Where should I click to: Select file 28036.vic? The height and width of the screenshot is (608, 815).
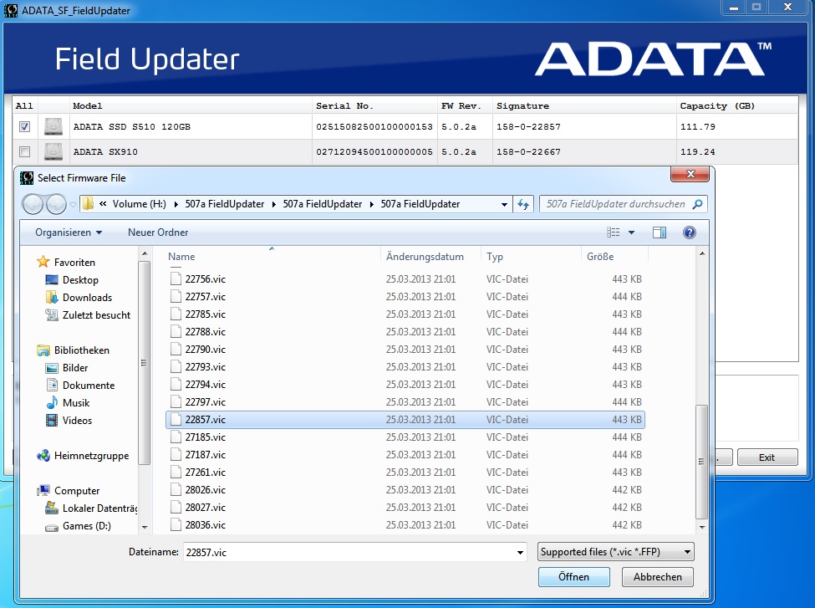coord(405,524)
